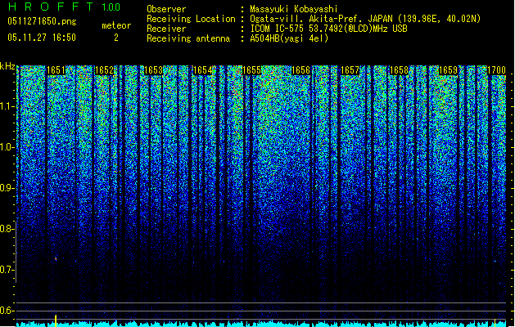
Task: Select observer name Masayuki Kobayashi
Action: click(294, 9)
